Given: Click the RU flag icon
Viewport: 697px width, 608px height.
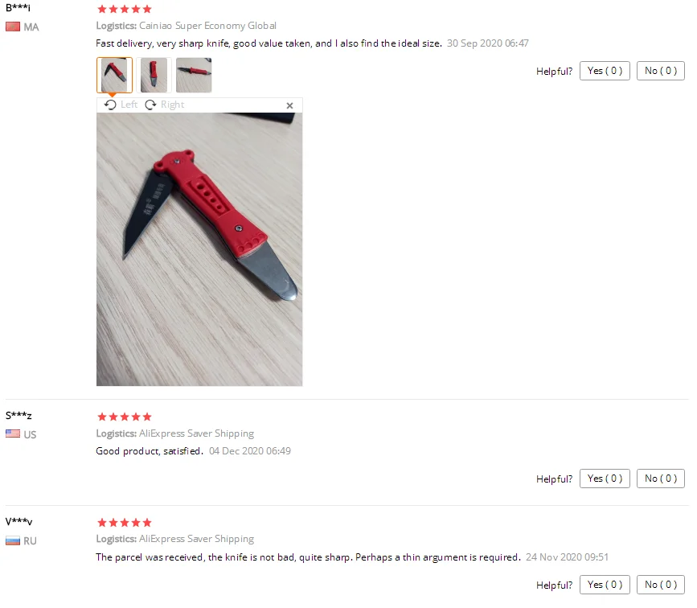Looking at the screenshot, I should click(x=13, y=540).
